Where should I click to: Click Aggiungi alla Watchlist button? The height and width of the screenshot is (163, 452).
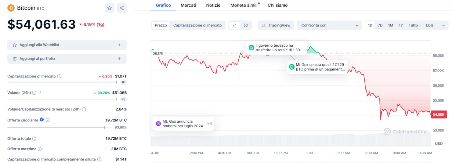tap(67, 45)
